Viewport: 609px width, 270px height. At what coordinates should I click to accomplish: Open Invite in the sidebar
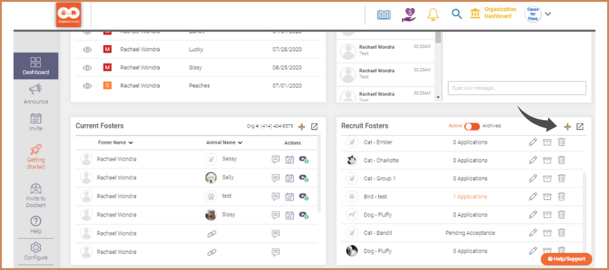click(36, 122)
